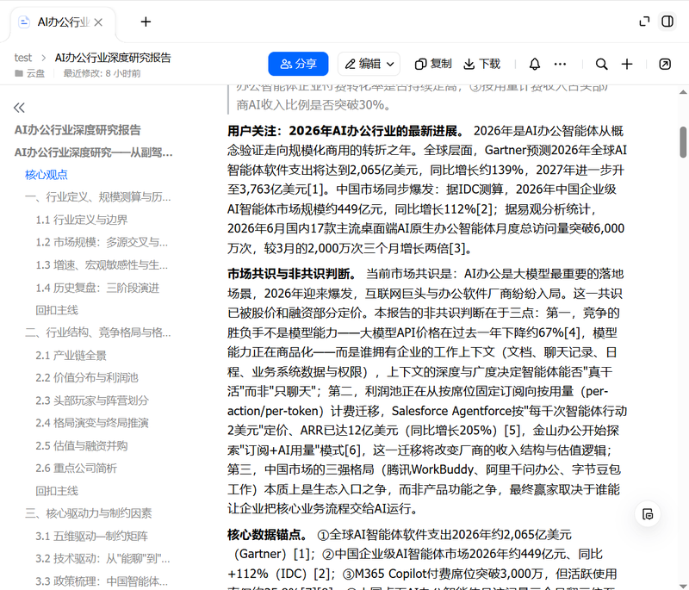Go to outline item 1.3 增速、宏观敏感性
This screenshot has height=590, width=689.
coord(102,265)
